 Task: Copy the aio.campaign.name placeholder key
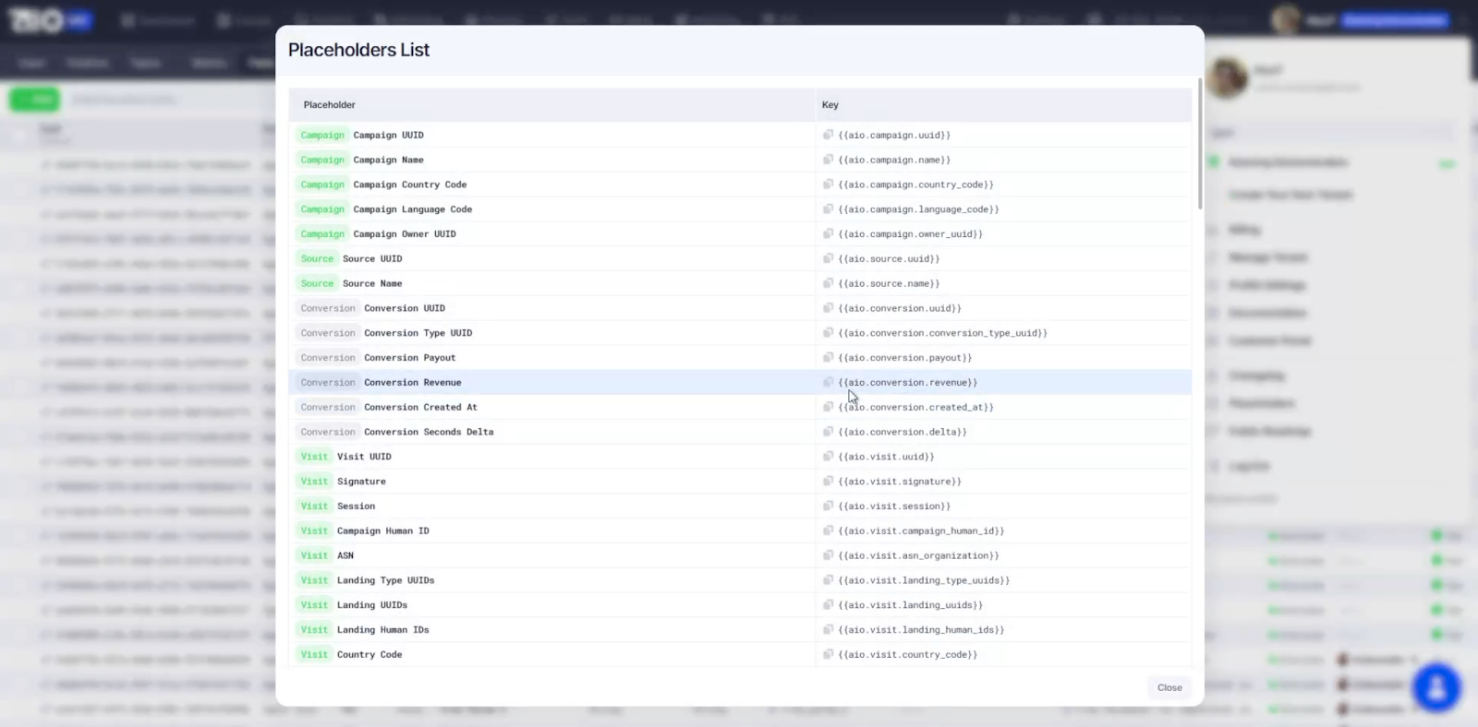(x=828, y=160)
